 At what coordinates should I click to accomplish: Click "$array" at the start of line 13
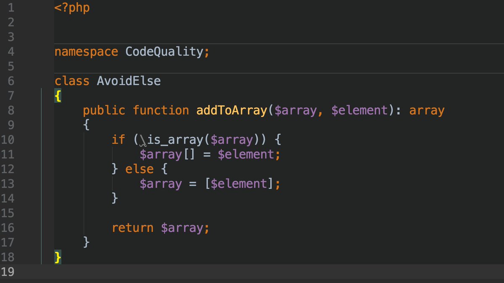tap(161, 184)
